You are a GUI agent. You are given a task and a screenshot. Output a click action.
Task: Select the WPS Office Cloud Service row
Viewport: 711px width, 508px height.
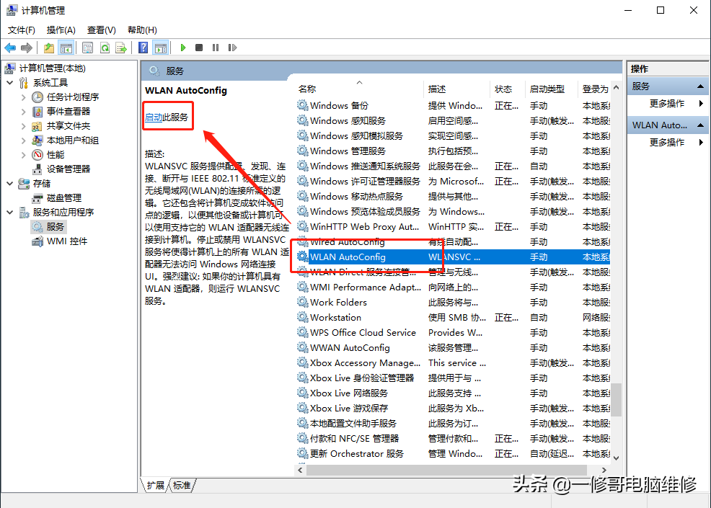pyautogui.click(x=453, y=333)
